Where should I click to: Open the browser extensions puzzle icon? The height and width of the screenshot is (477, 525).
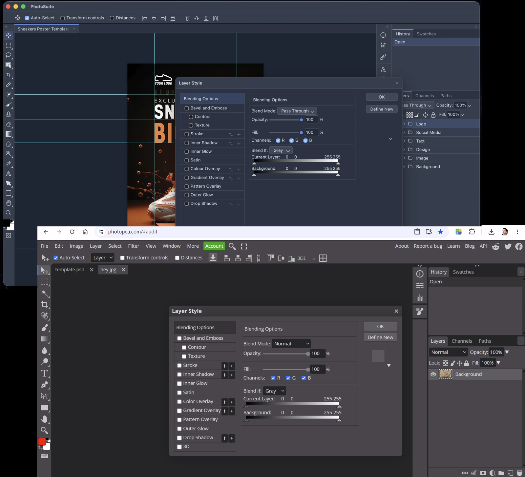point(472,232)
